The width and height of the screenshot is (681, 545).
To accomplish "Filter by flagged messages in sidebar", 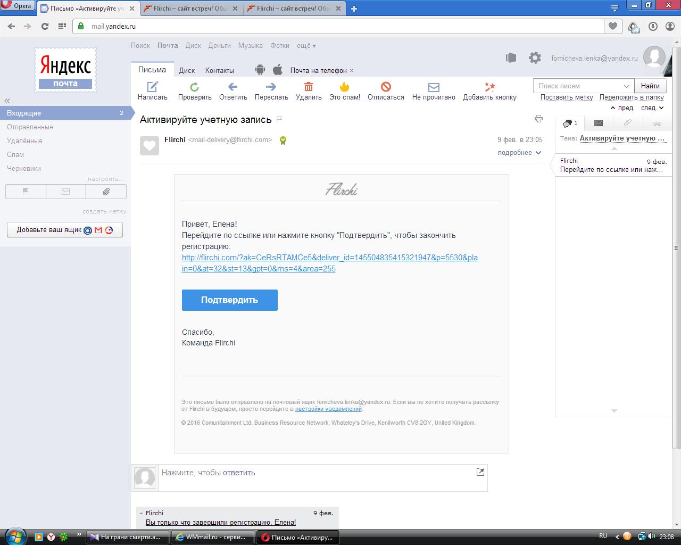I will click(26, 192).
